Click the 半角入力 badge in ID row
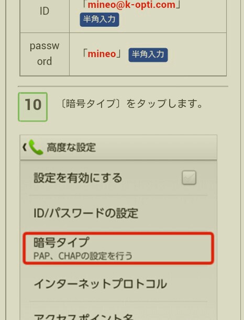 pyautogui.click(x=99, y=19)
